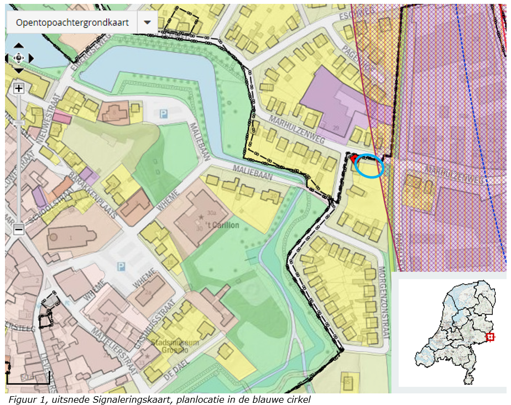Click the parking P icon near Maliebaan
The height and width of the screenshot is (405, 511).
pyautogui.click(x=163, y=114)
